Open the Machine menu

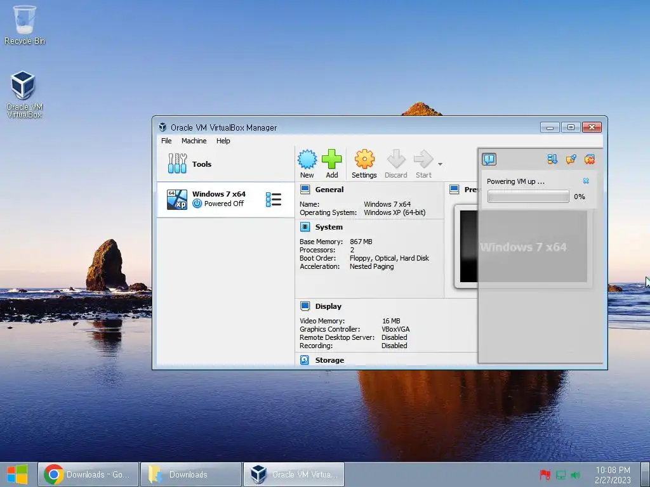[194, 141]
